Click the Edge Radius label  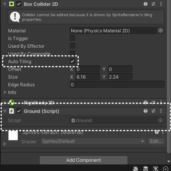coord(21,85)
